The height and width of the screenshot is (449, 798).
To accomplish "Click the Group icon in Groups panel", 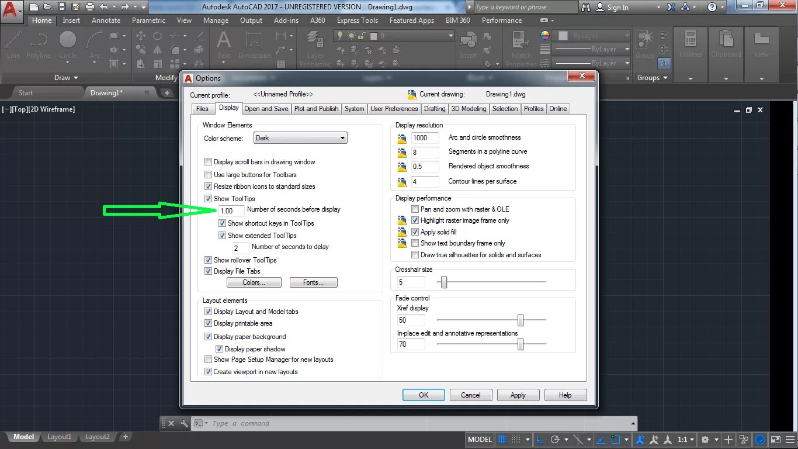I will coord(645,45).
